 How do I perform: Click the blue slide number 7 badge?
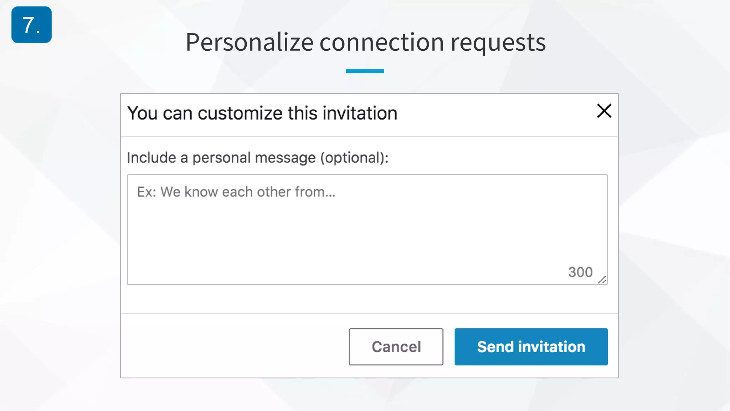pyautogui.click(x=31, y=25)
